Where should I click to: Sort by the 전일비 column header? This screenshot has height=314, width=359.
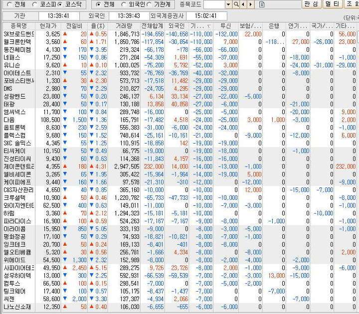74,26
